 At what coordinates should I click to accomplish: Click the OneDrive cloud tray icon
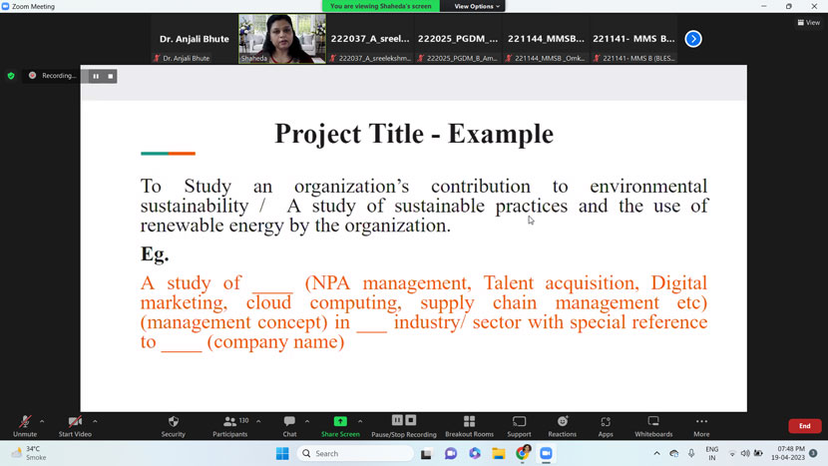[x=673, y=453]
